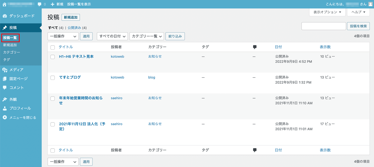
Task: Click the home icon in admin bar
Action: click(x=4, y=4)
